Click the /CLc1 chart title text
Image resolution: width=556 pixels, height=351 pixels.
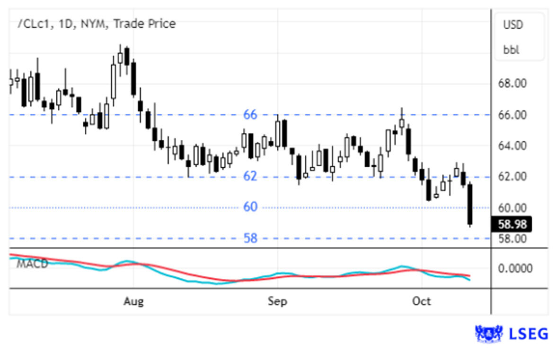pos(96,24)
